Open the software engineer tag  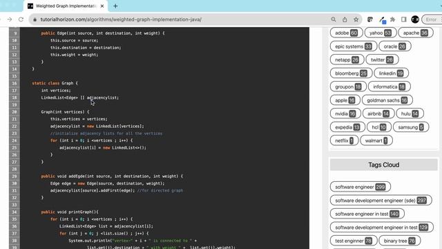361,187
